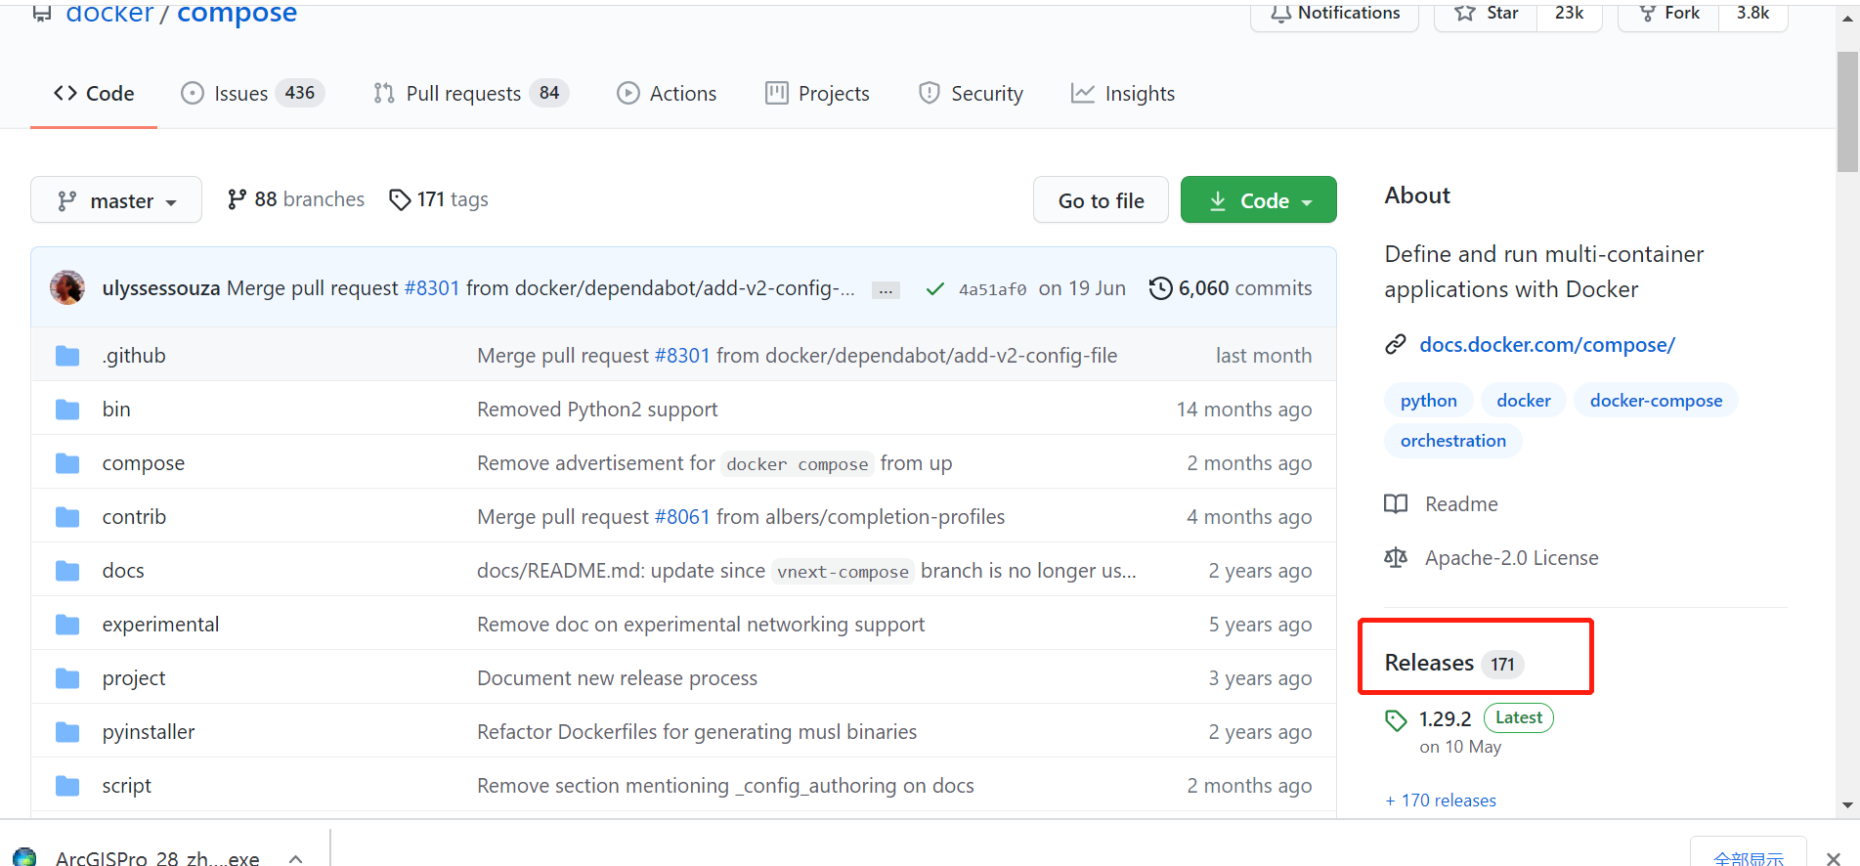1860x866 pixels.
Task: Close the downloads bar
Action: (x=1833, y=858)
